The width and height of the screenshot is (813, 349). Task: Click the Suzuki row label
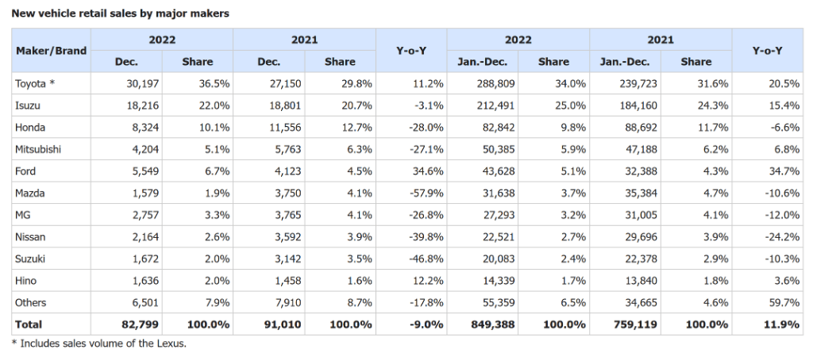pos(30,259)
